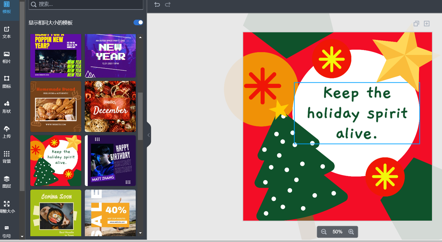Collapse the templates side panel
This screenshot has width=442, height=242.
coord(149,135)
